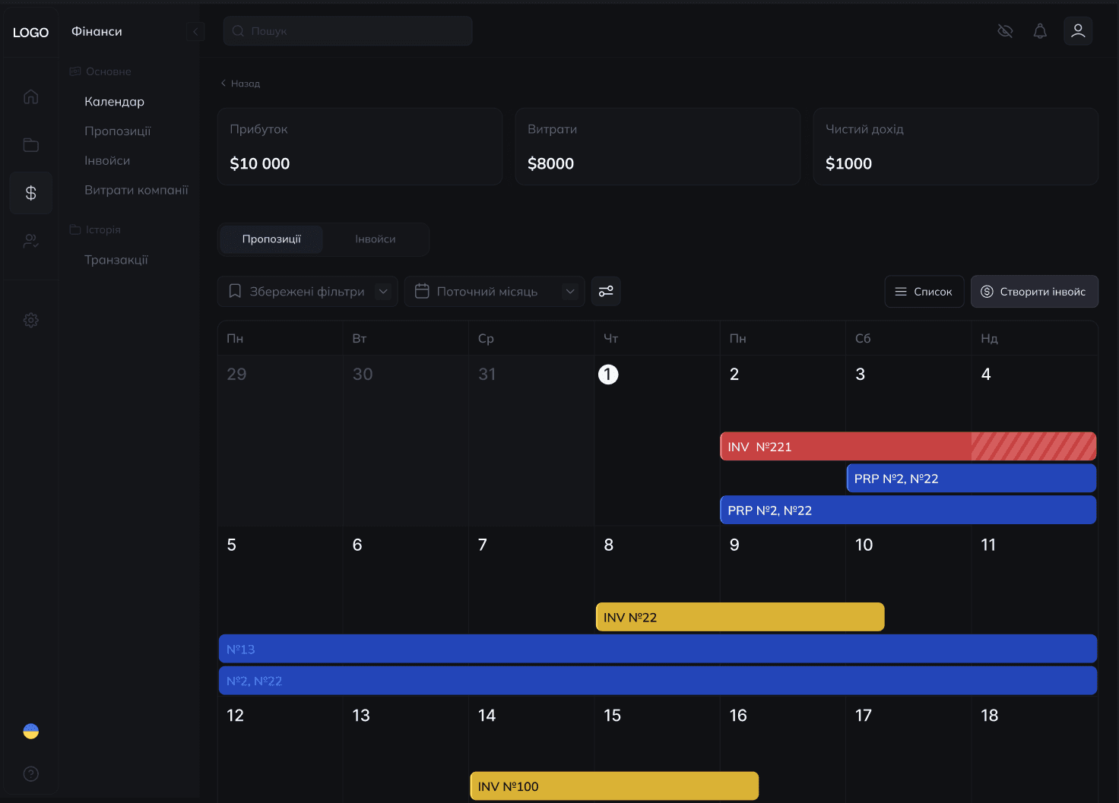The image size is (1119, 803).
Task: Open the user profile icon
Action: (x=1077, y=31)
